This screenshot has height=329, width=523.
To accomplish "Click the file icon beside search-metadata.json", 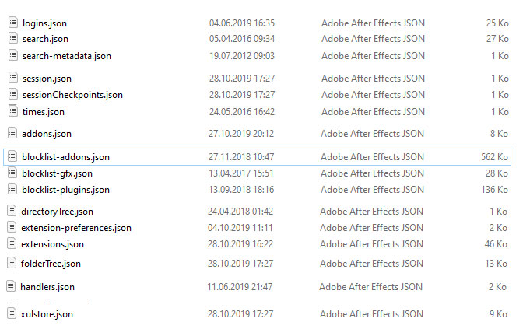I will click(x=12, y=55).
